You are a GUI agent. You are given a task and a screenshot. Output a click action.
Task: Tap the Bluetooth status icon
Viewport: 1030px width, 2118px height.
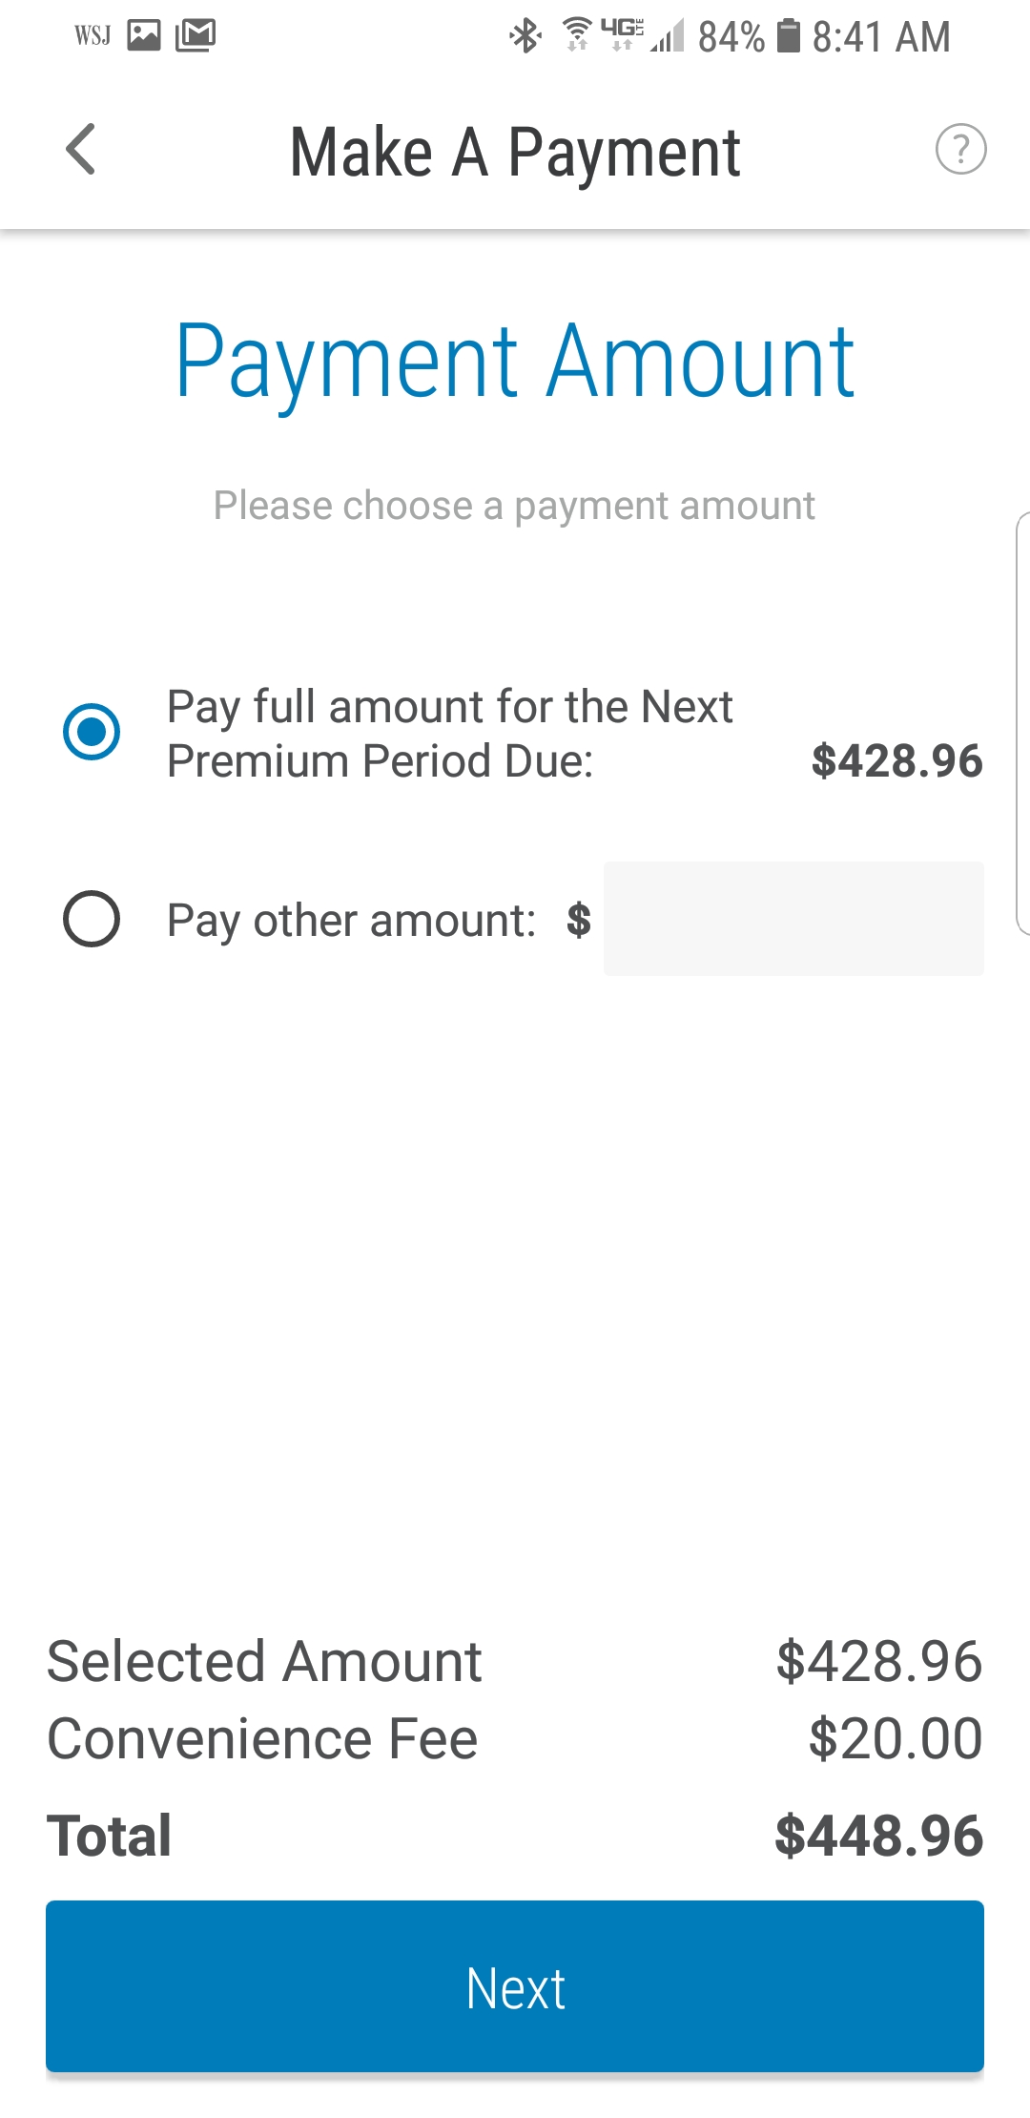(x=525, y=36)
